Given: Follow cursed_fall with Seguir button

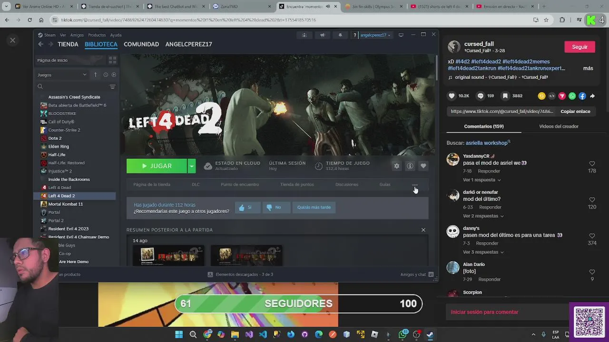Looking at the screenshot, I should click(x=580, y=47).
